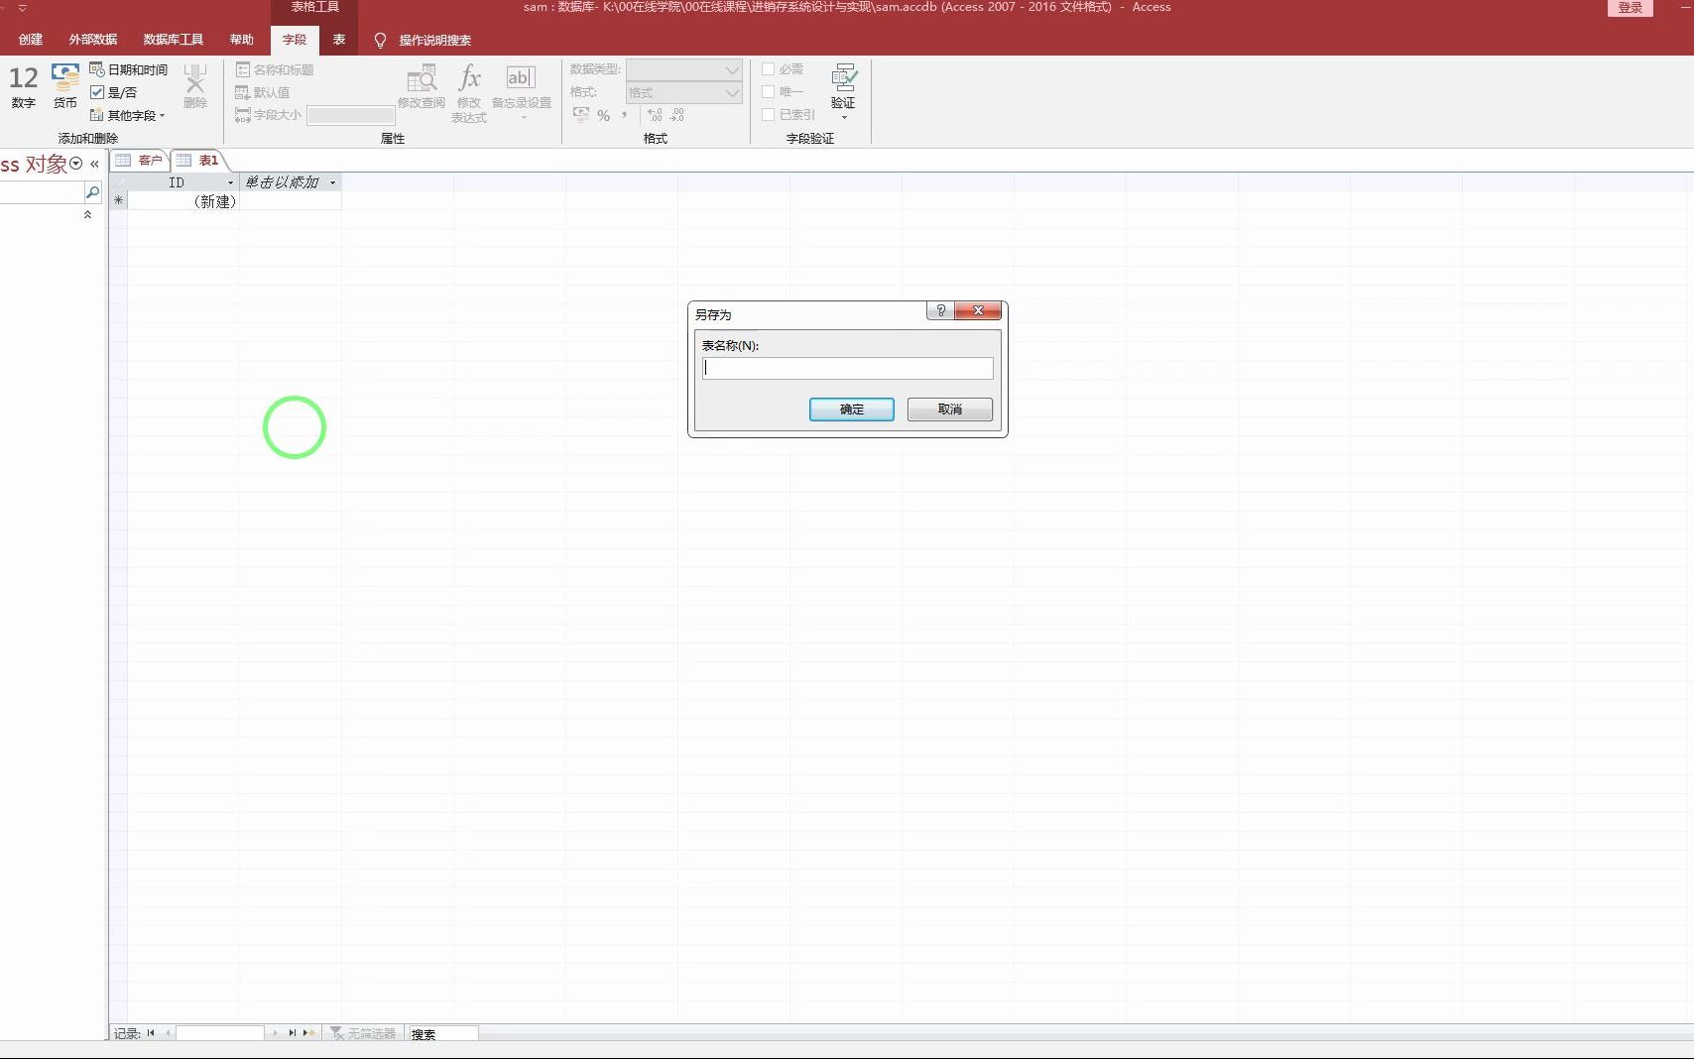Click the navigation pane search field
The width and height of the screenshot is (1694, 1059).
tap(42, 192)
